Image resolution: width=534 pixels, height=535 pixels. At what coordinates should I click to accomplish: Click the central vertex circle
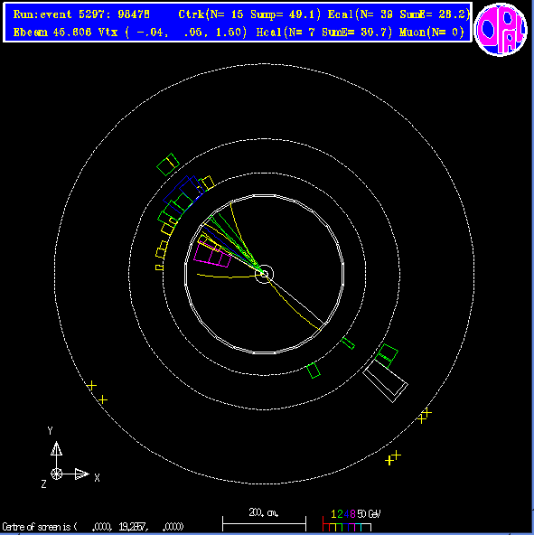(x=264, y=274)
